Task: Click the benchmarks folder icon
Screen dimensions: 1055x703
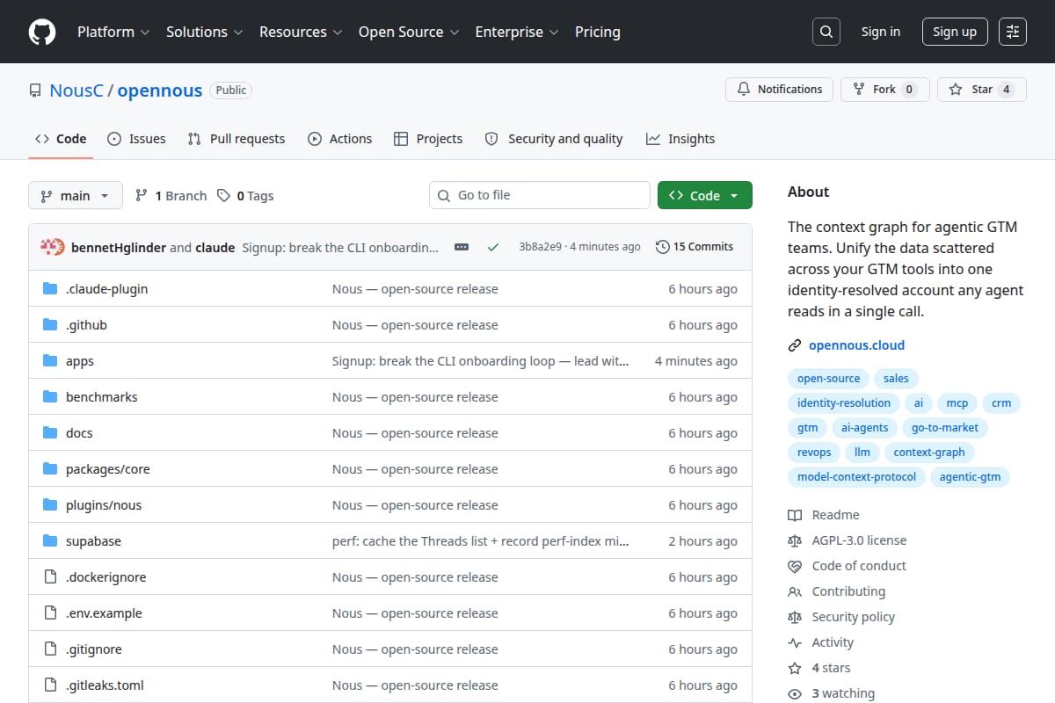Action: 50,397
